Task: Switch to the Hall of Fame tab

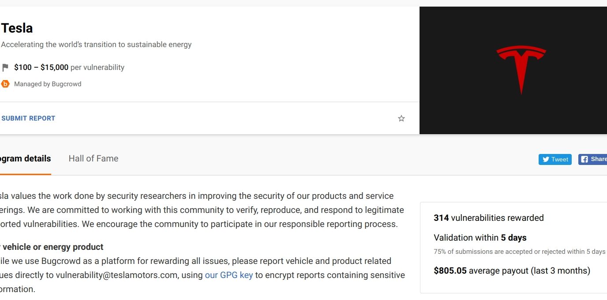Action: pos(94,159)
